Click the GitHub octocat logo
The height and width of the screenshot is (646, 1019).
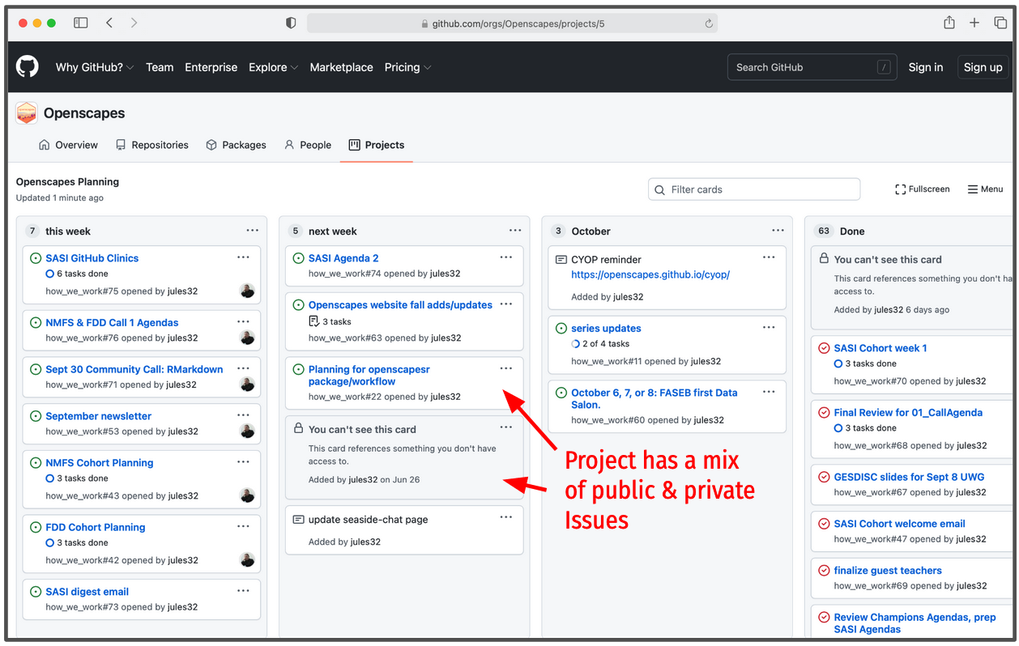point(28,67)
